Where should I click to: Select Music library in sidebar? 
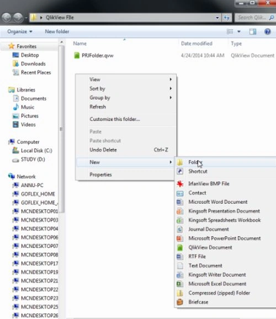tap(28, 107)
